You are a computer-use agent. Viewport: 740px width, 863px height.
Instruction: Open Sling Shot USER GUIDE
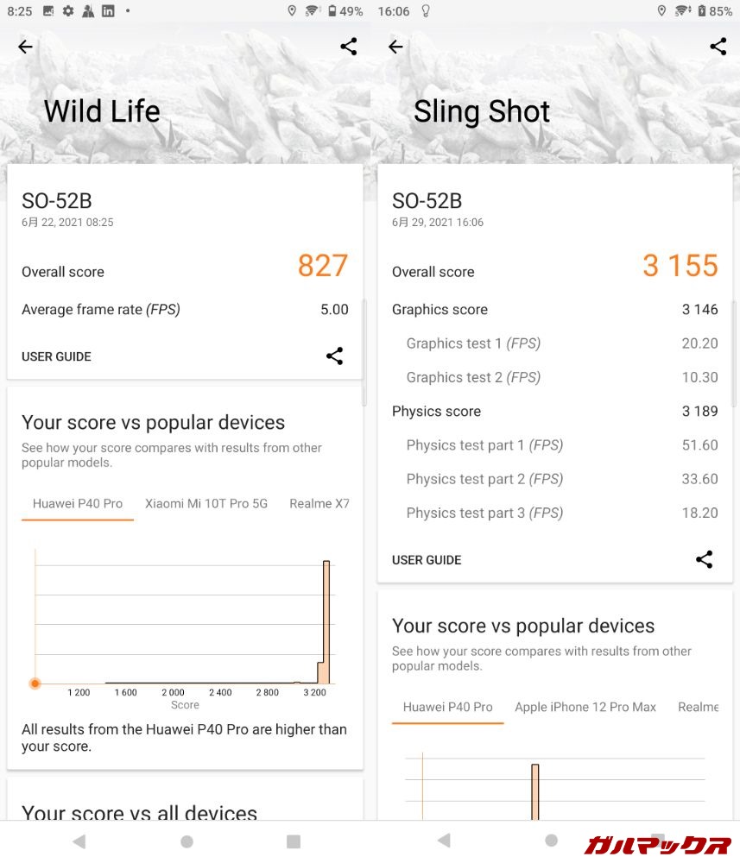[x=427, y=560]
